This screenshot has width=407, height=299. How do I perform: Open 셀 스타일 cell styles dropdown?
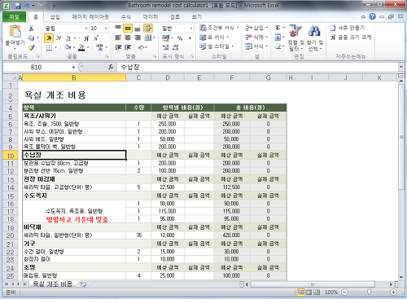(x=217, y=46)
